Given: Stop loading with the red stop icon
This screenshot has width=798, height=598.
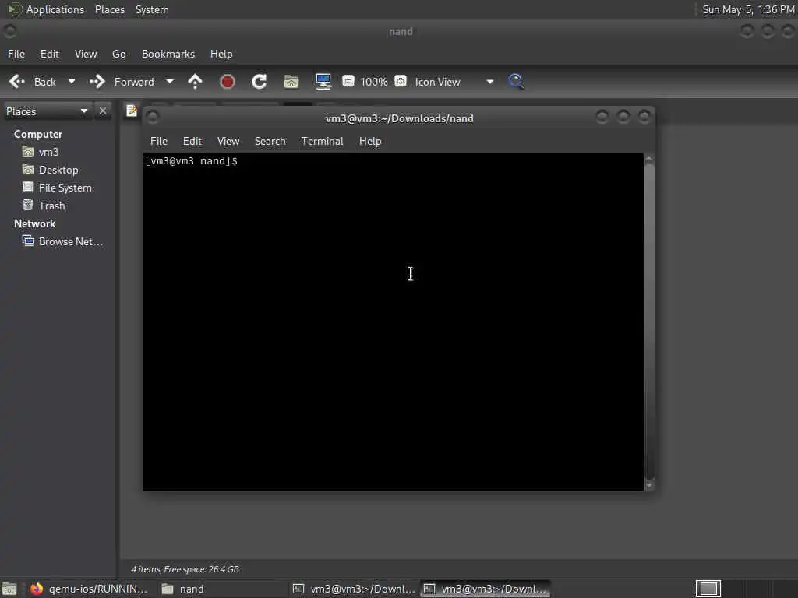Looking at the screenshot, I should pos(228,81).
